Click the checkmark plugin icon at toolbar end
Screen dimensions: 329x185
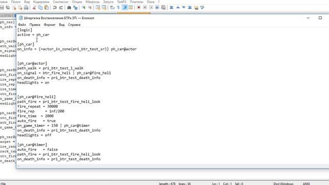click(202, 8)
